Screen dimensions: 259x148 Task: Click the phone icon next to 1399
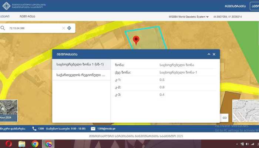click(x=34, y=128)
